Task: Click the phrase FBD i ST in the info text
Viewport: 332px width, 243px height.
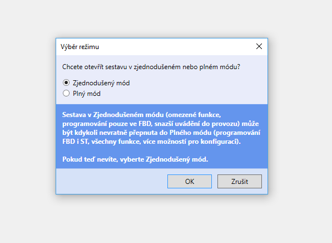Action: pyautogui.click(x=76, y=142)
